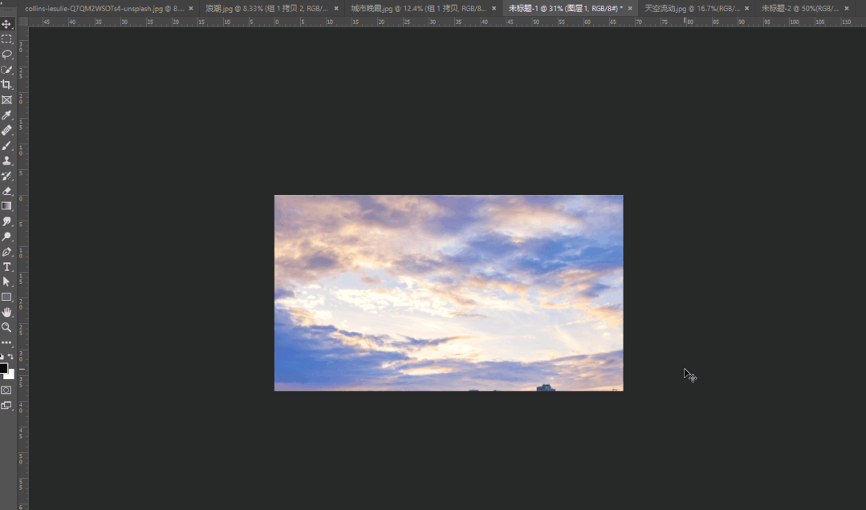The width and height of the screenshot is (866, 510).
Task: Choose the Pen tool
Action: point(6,252)
